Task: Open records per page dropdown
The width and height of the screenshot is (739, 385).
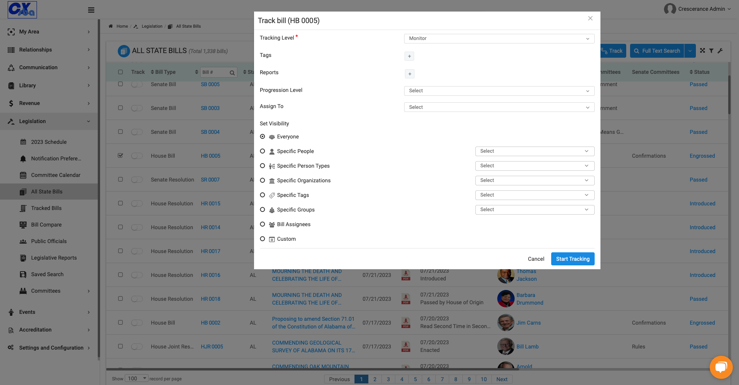Action: click(136, 378)
